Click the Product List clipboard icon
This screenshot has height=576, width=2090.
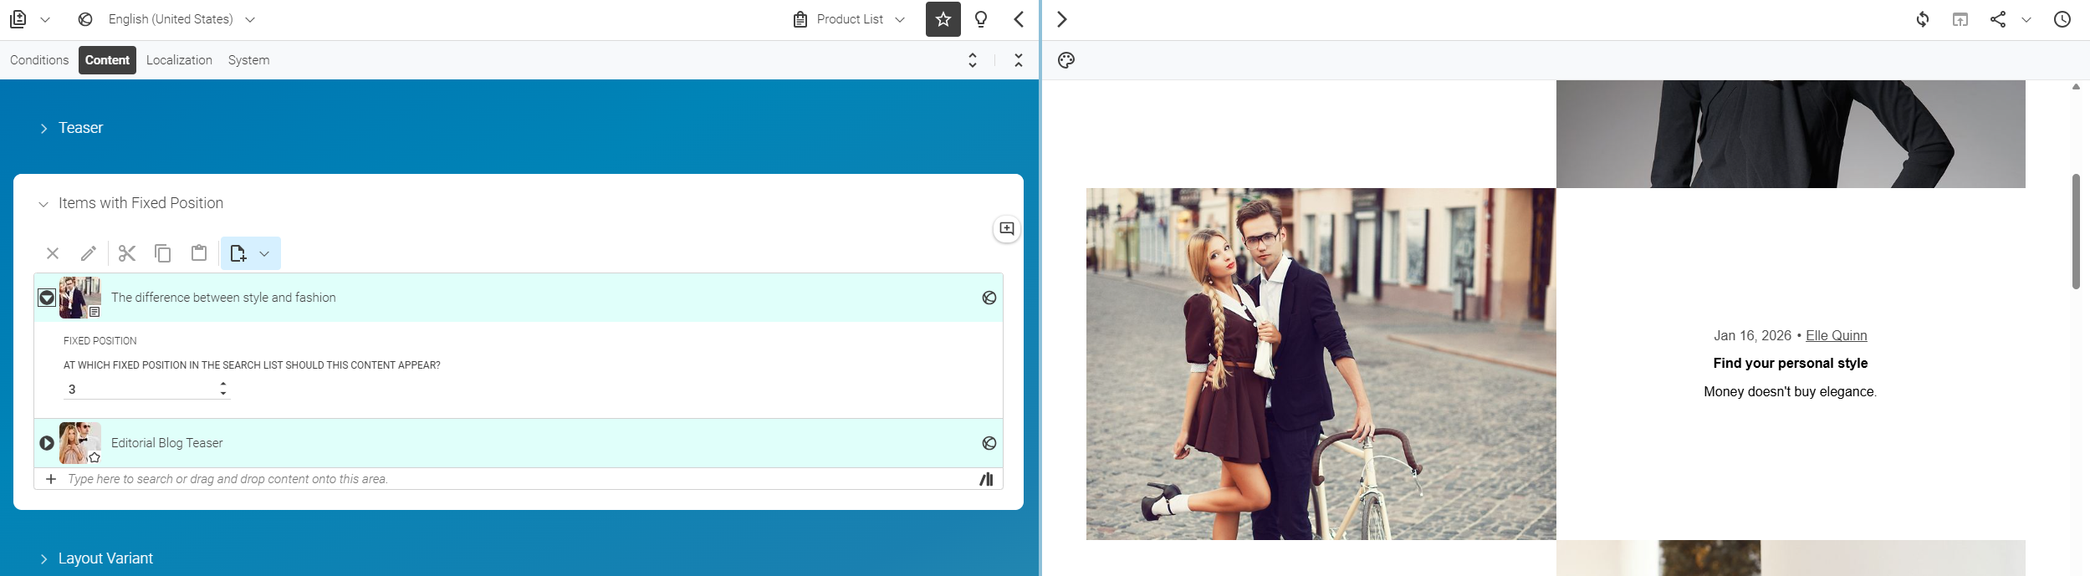(x=800, y=19)
